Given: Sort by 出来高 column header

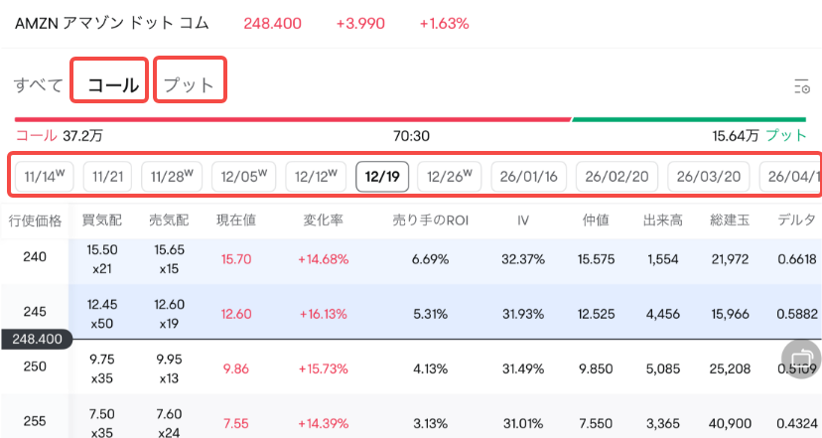Looking at the screenshot, I should [662, 220].
